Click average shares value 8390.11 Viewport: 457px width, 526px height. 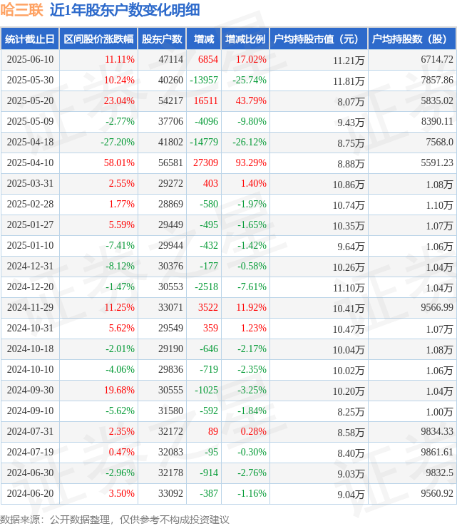point(437,121)
